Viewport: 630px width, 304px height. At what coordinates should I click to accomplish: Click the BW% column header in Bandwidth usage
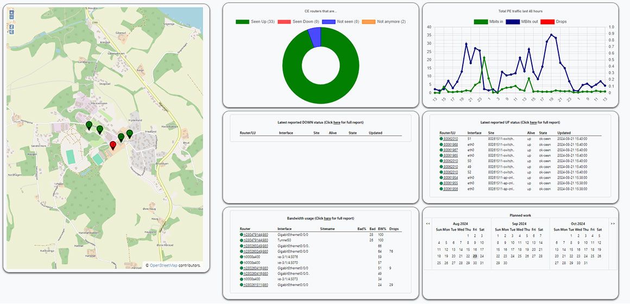pyautogui.click(x=382, y=229)
